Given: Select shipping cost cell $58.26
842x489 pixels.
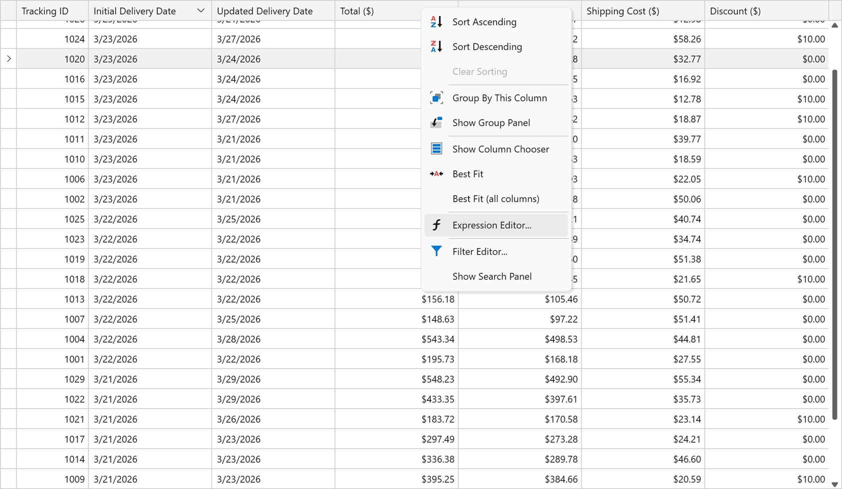Looking at the screenshot, I should pos(643,39).
